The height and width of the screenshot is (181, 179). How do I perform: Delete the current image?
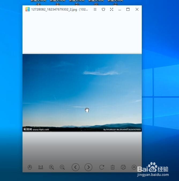113,167
